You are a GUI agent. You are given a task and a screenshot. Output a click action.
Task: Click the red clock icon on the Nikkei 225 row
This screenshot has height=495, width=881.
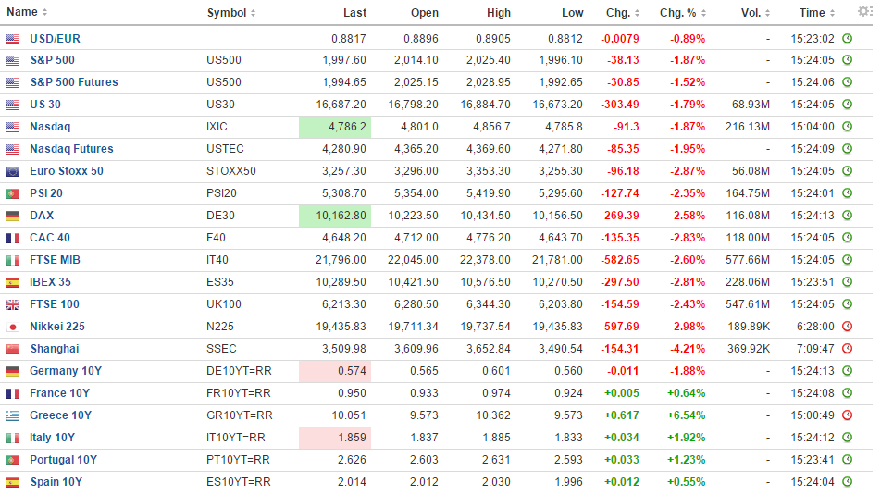[x=847, y=327]
